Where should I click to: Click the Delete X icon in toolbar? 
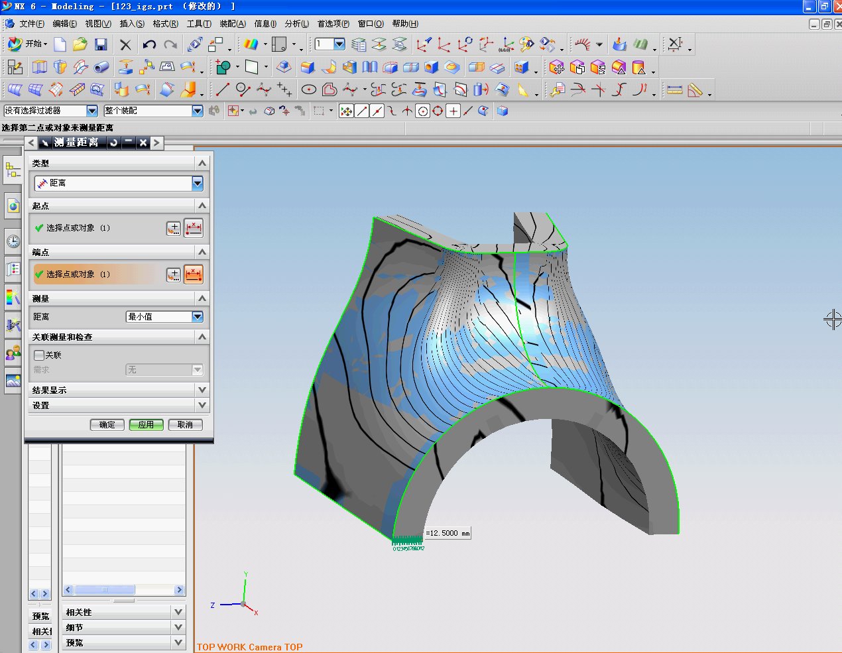pyautogui.click(x=125, y=44)
